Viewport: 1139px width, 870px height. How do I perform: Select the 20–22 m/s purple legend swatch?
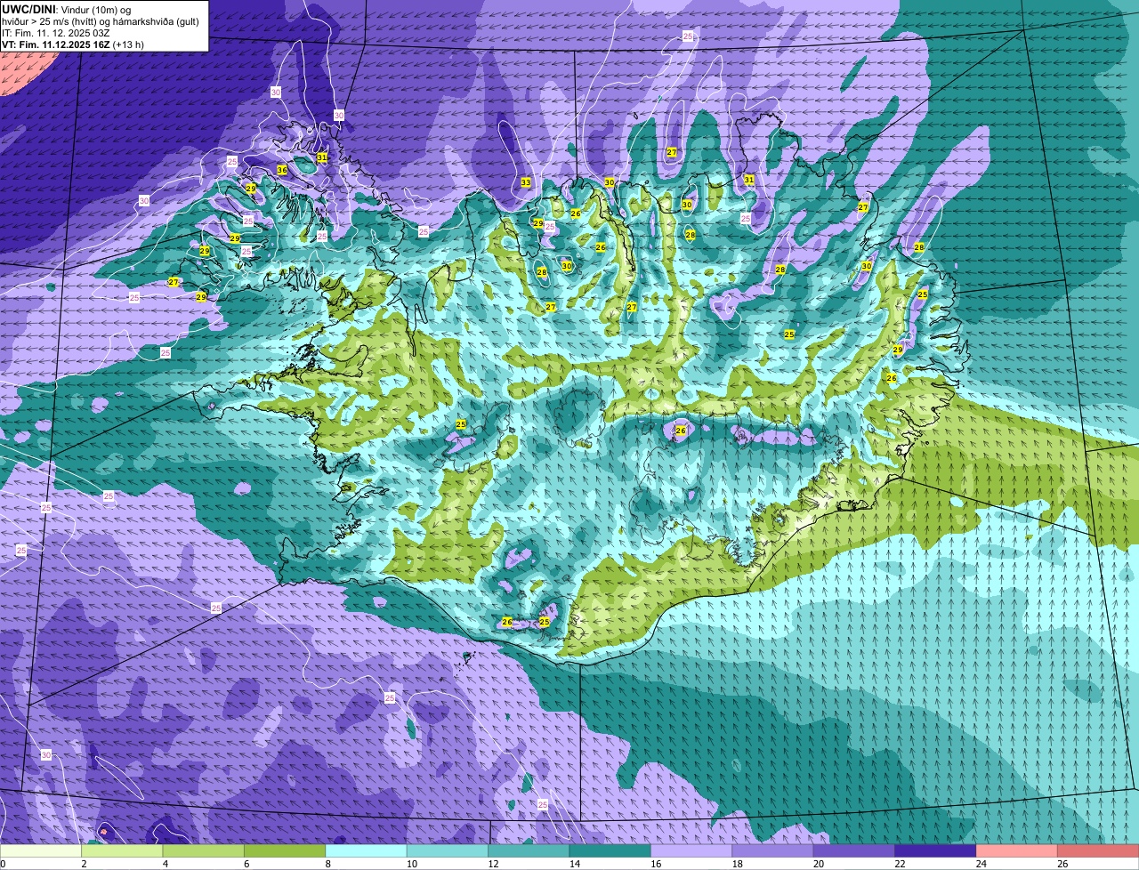coord(854,850)
